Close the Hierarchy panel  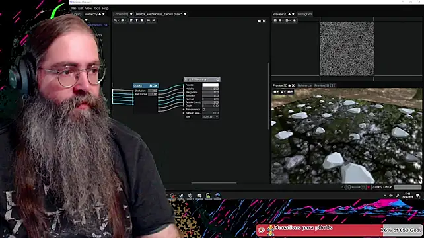tap(103, 14)
